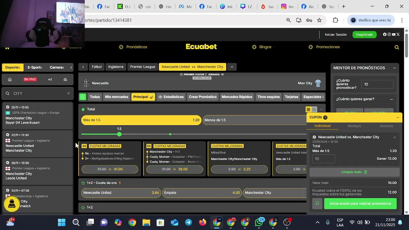409x230 pixels.
Task: Open Telegram from taskbar
Action: click(189, 222)
